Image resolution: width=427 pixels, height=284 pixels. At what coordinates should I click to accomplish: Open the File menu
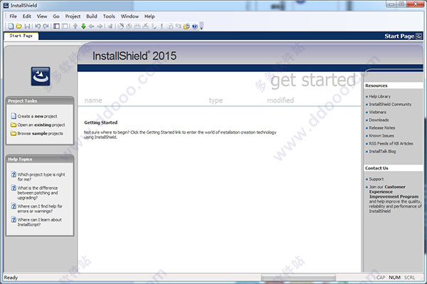click(x=13, y=16)
